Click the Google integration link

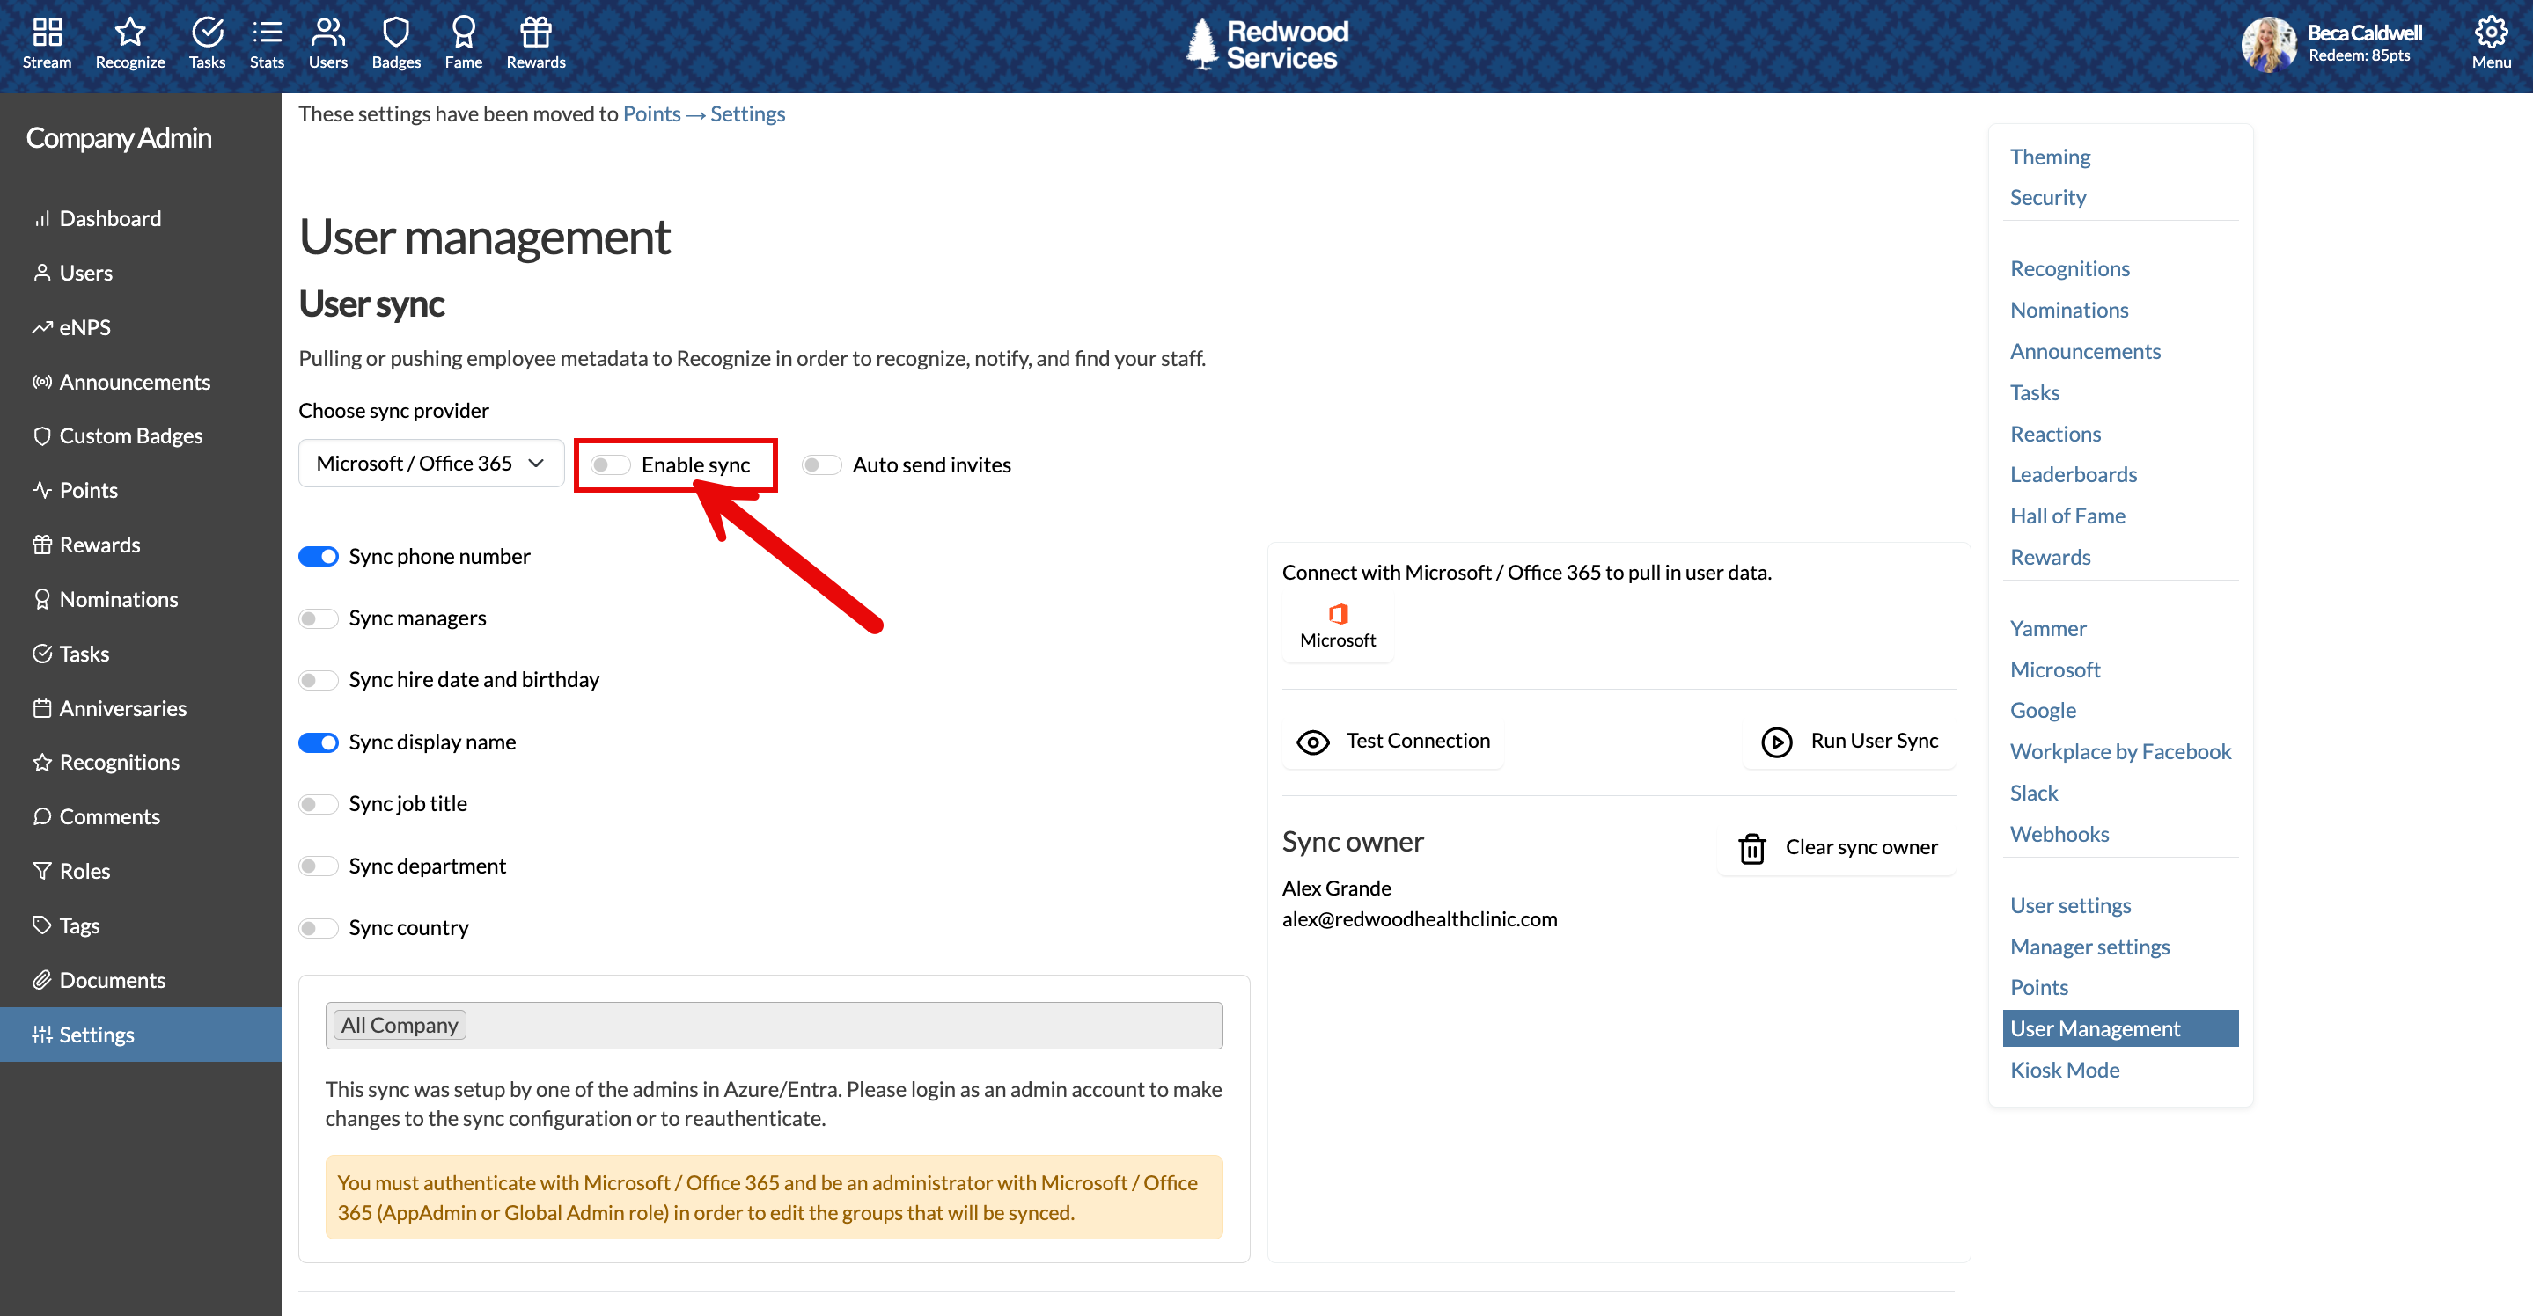pyautogui.click(x=2042, y=711)
